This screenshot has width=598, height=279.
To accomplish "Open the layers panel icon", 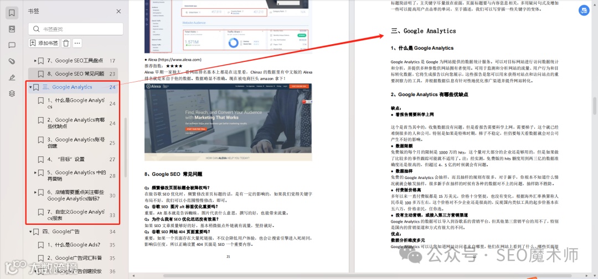I will (12, 93).
